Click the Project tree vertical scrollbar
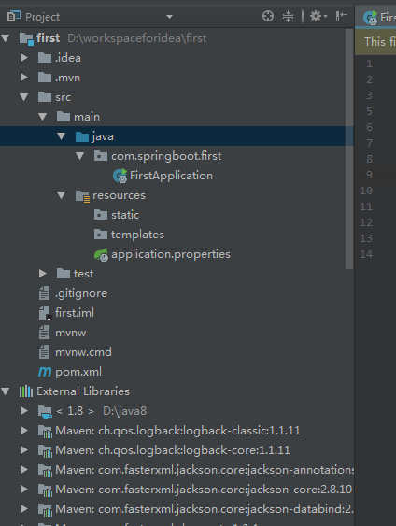This screenshot has height=526, width=396. (349, 149)
